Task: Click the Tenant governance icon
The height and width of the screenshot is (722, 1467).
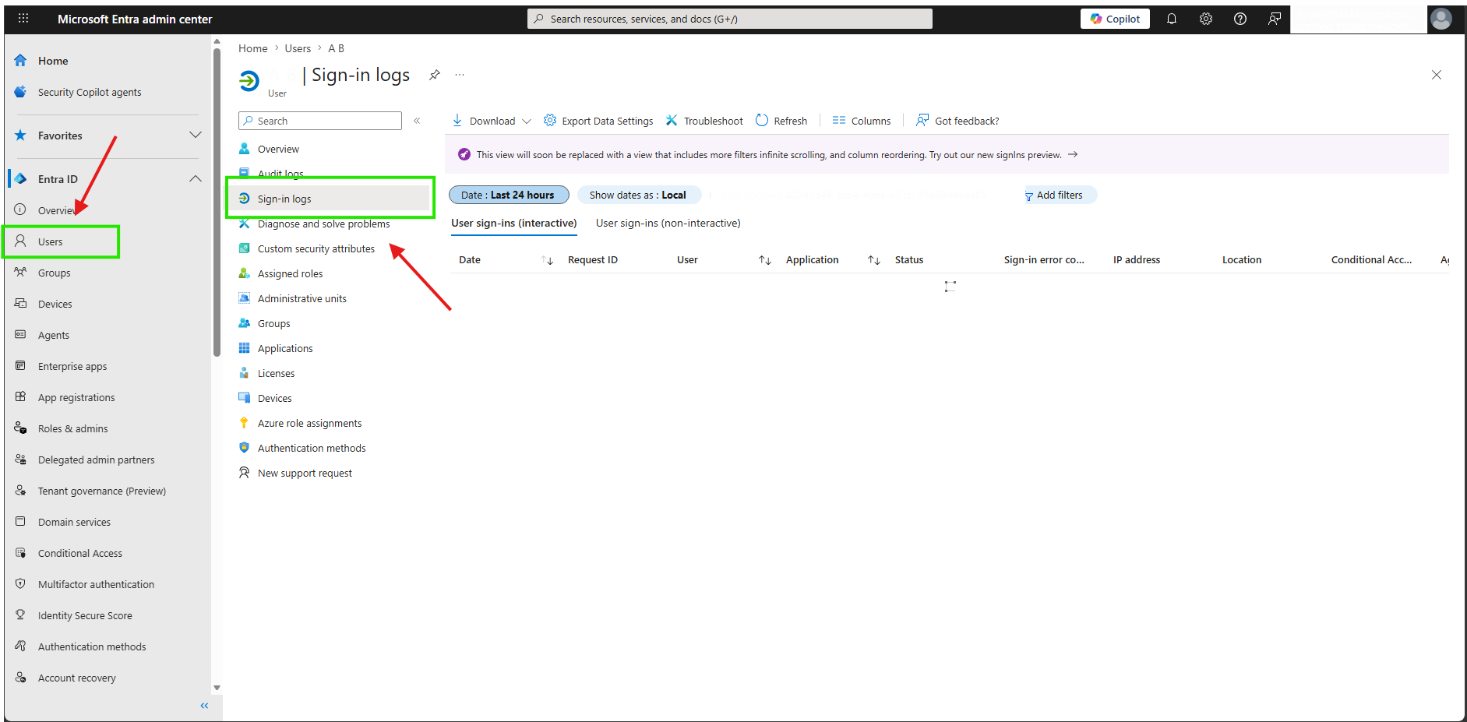Action: point(20,491)
